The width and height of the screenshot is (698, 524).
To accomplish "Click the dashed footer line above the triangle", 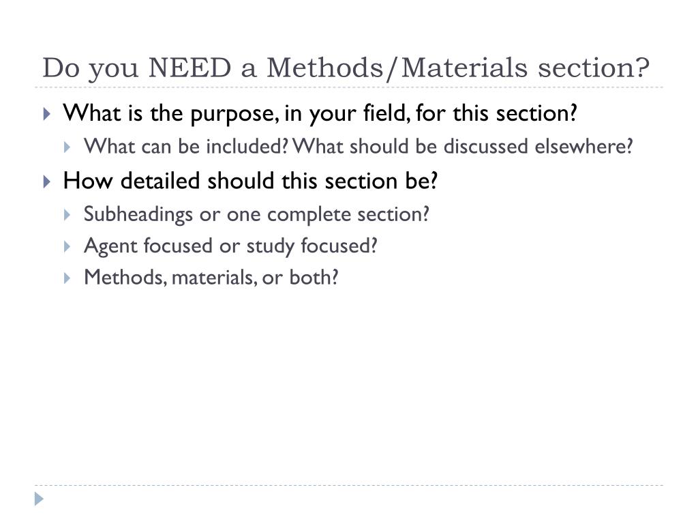I will coord(349,485).
